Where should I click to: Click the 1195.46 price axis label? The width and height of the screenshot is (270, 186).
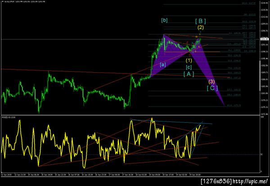pyautogui.click(x=265, y=59)
